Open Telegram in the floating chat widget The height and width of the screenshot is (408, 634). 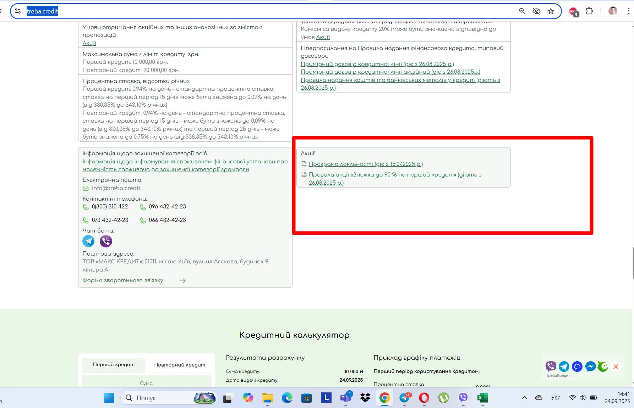pos(564,366)
